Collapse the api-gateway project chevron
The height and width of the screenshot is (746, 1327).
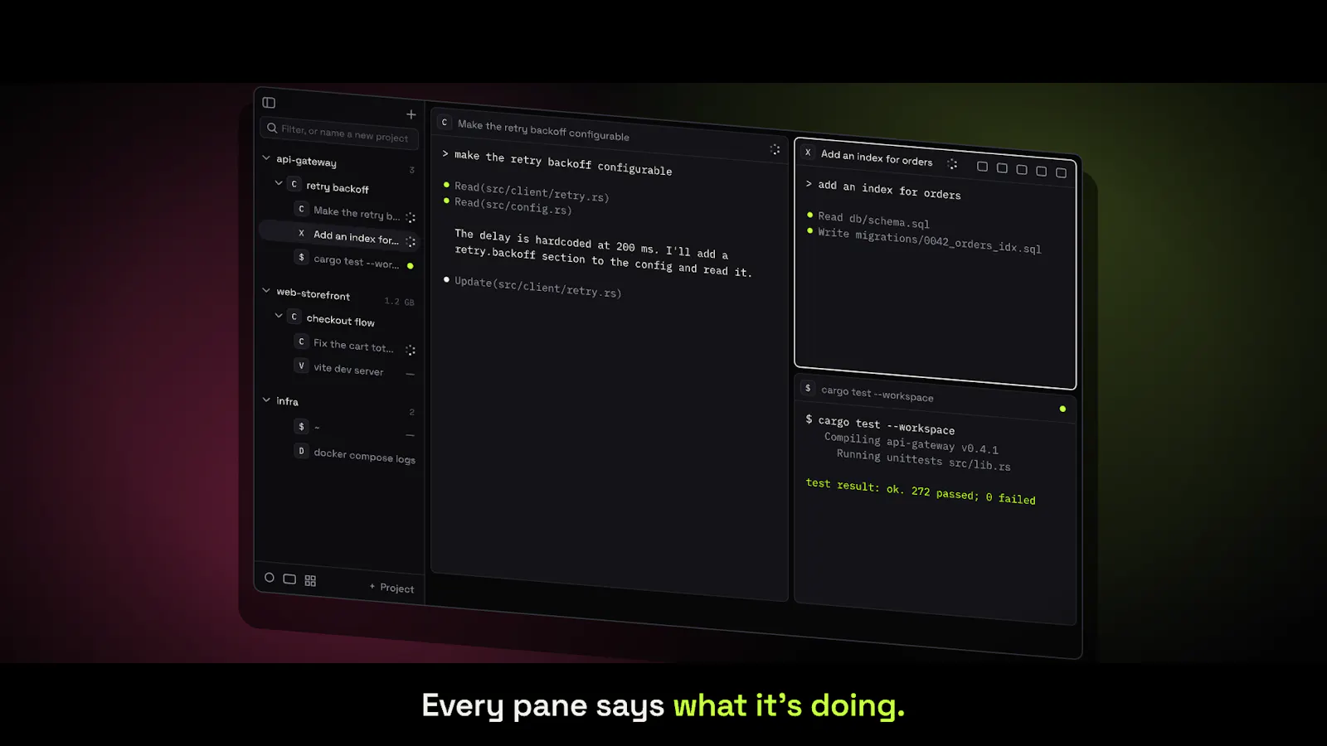tap(266, 157)
